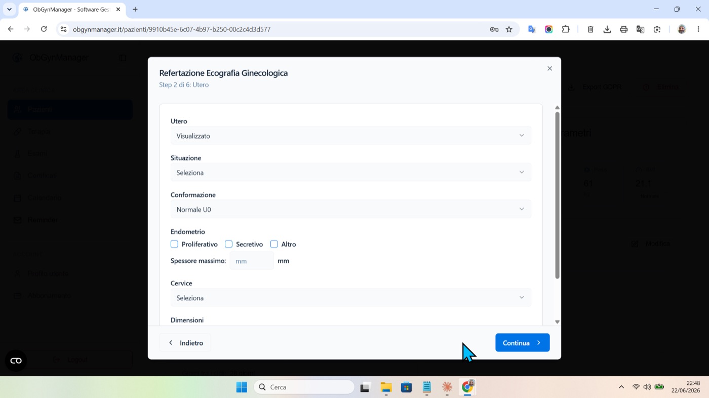The image size is (709, 398).
Task: Check the Secretivo endometrio checkbox
Action: coord(228,244)
